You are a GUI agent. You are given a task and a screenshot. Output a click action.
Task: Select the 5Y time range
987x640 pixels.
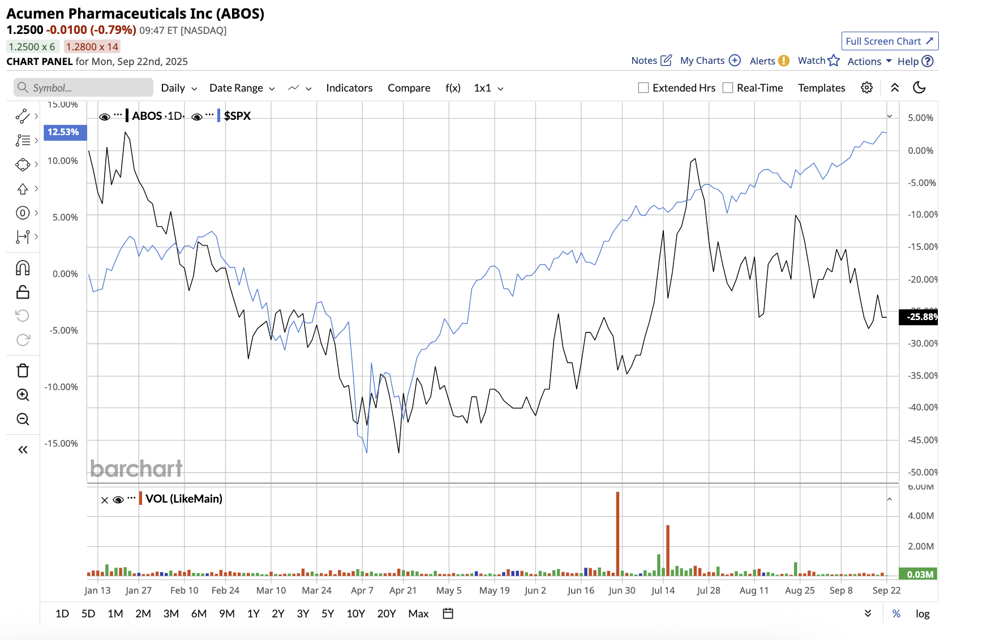click(x=328, y=613)
